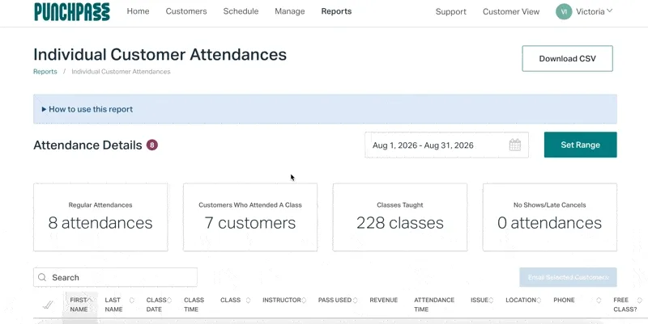
Task: Click the Set Range button
Action: point(580,145)
